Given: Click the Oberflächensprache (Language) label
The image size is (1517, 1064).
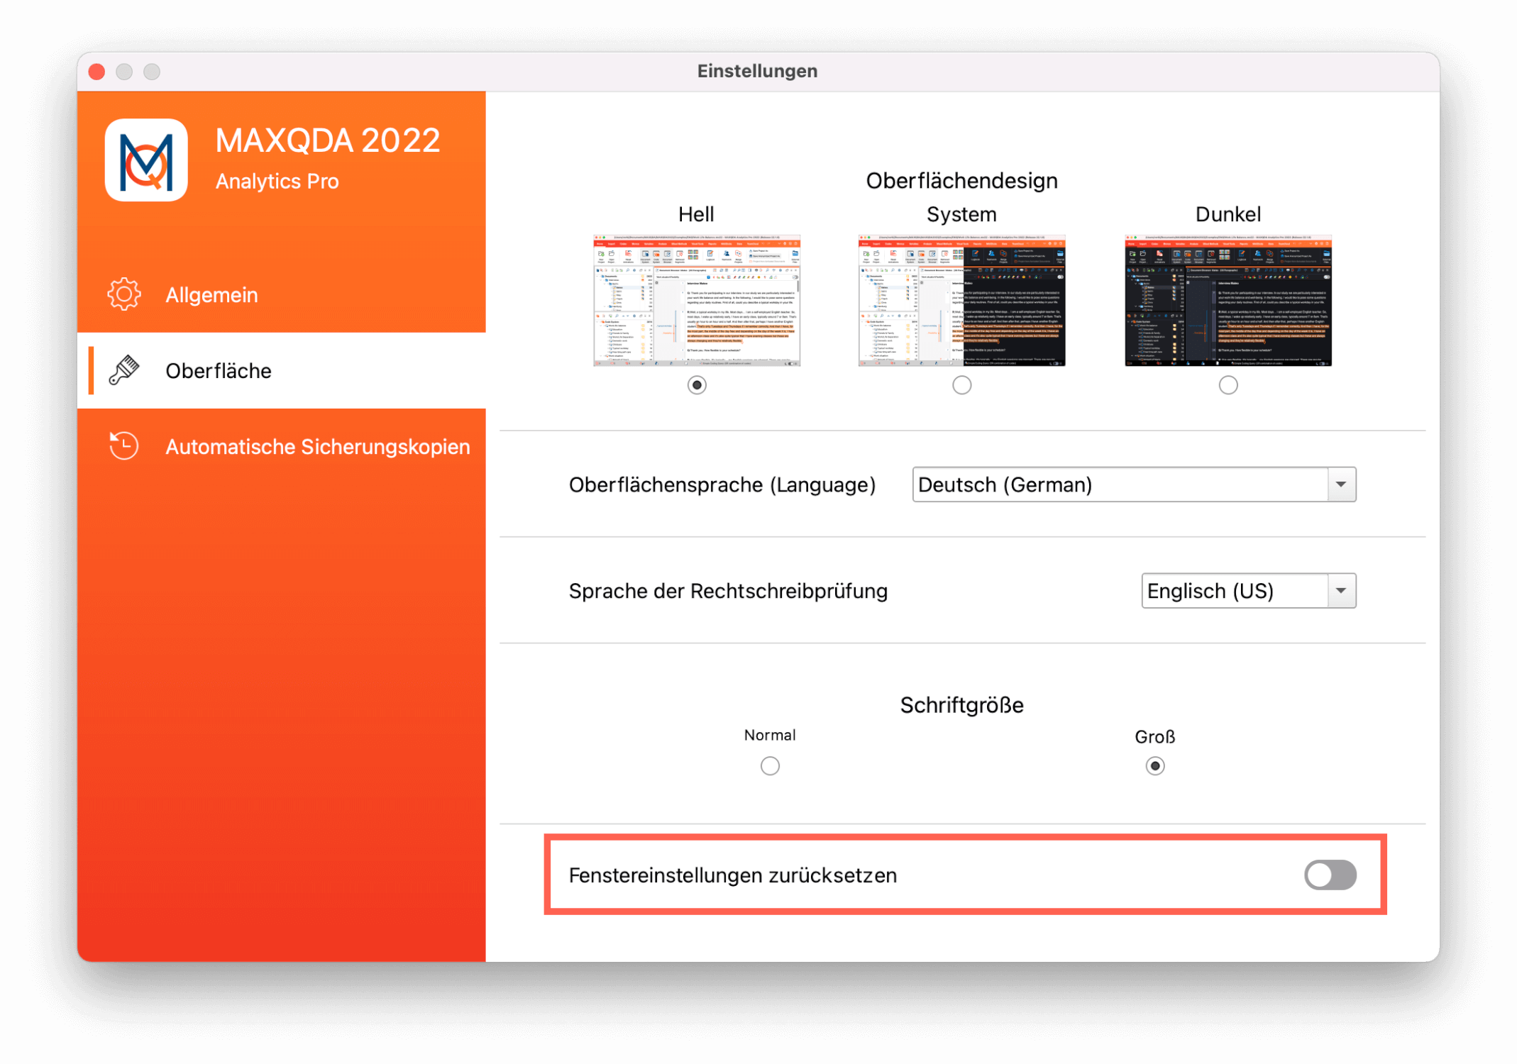Looking at the screenshot, I should point(722,484).
